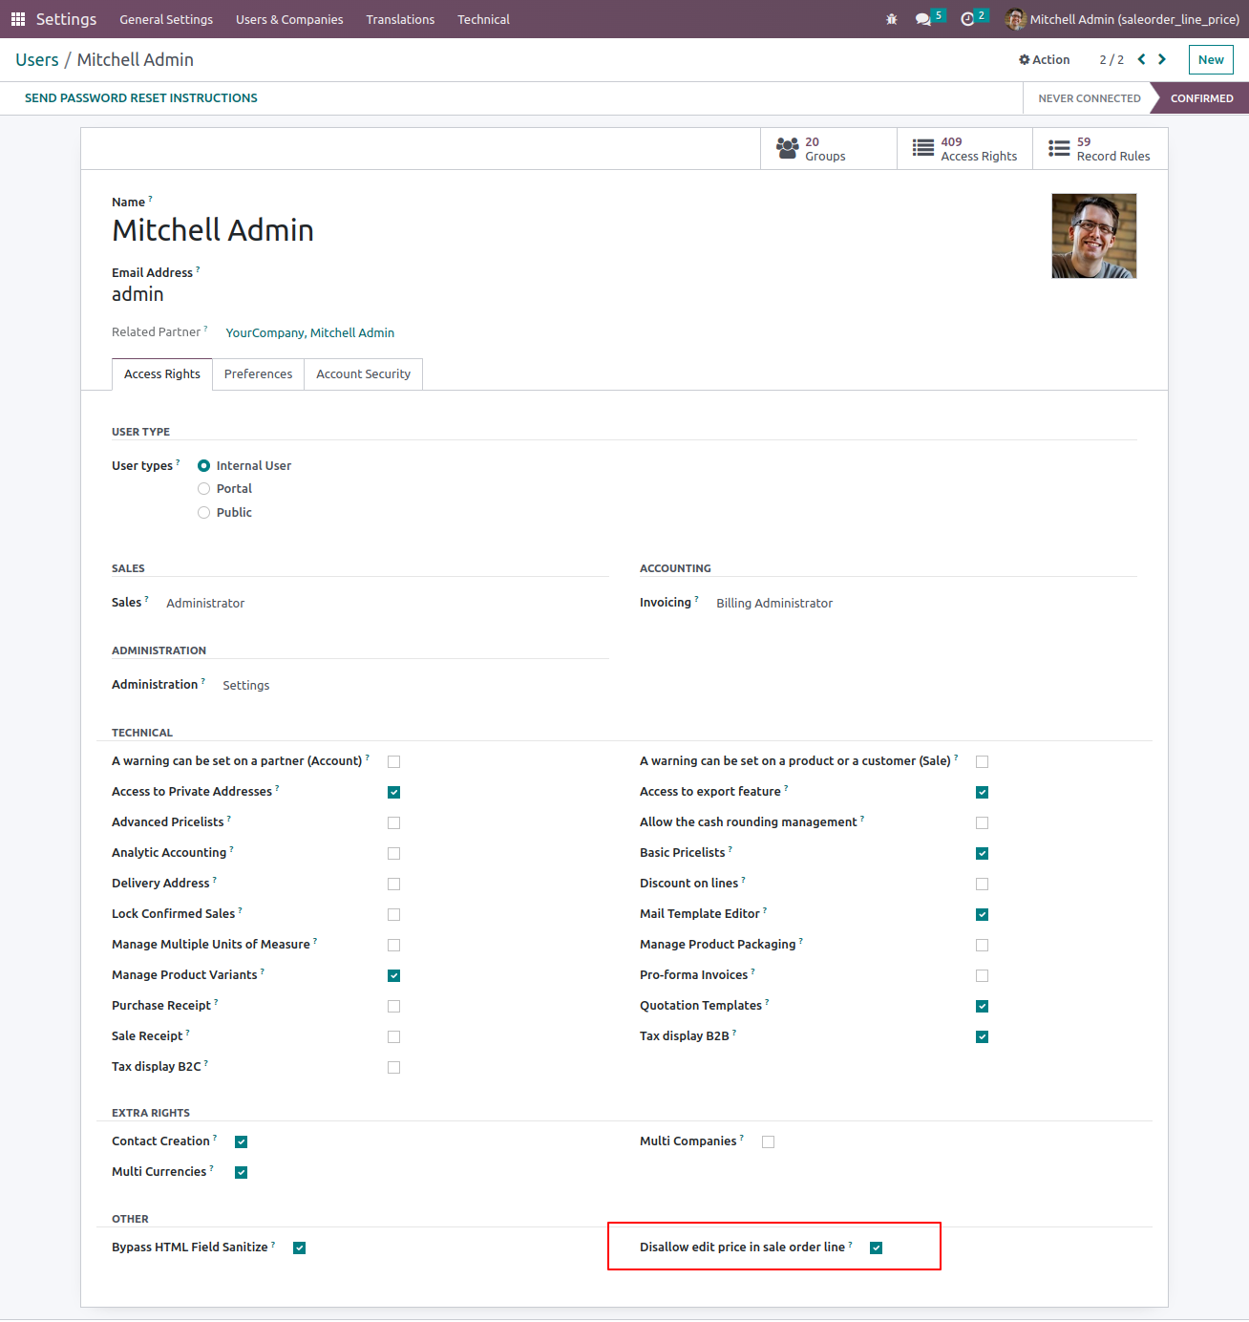
Task: Click the Settings app title
Action: [x=66, y=19]
